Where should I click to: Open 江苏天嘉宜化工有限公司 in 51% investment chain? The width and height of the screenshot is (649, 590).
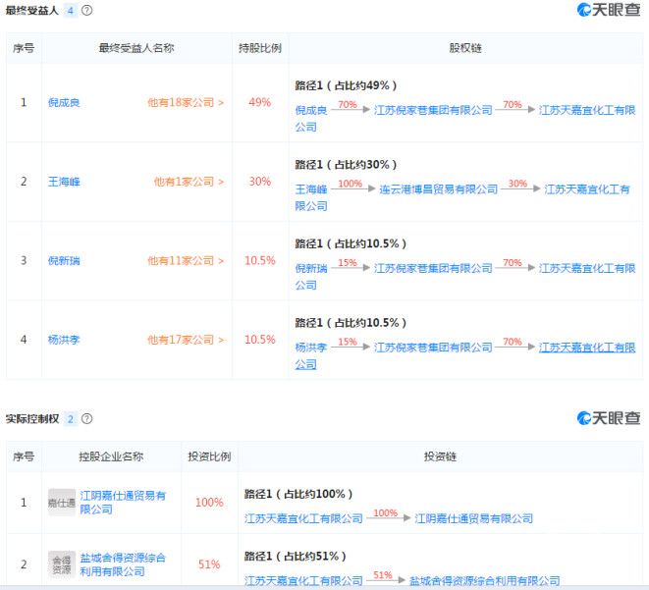pos(303,580)
